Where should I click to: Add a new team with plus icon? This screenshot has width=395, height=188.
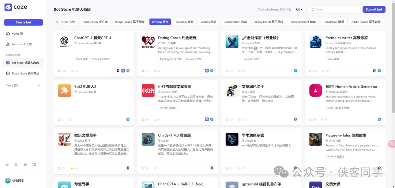tap(39, 85)
